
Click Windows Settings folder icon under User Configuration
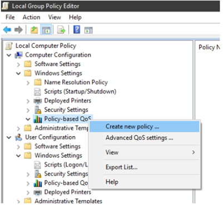[28, 156]
